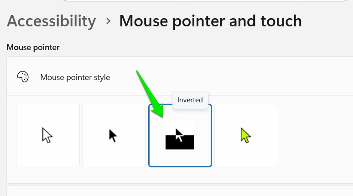Select the custom lime-colored pointer style
353x196 pixels.
click(x=246, y=136)
